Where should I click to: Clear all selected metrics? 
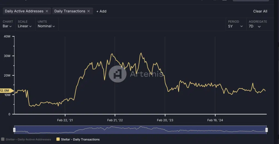coord(260,11)
